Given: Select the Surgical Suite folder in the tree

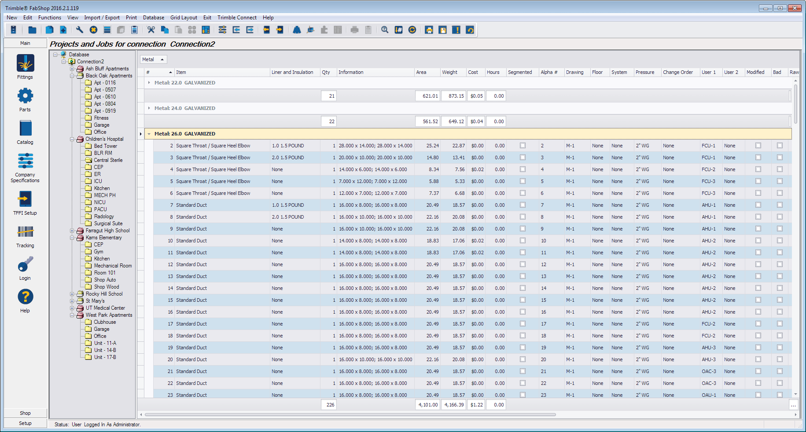Looking at the screenshot, I should point(108,223).
